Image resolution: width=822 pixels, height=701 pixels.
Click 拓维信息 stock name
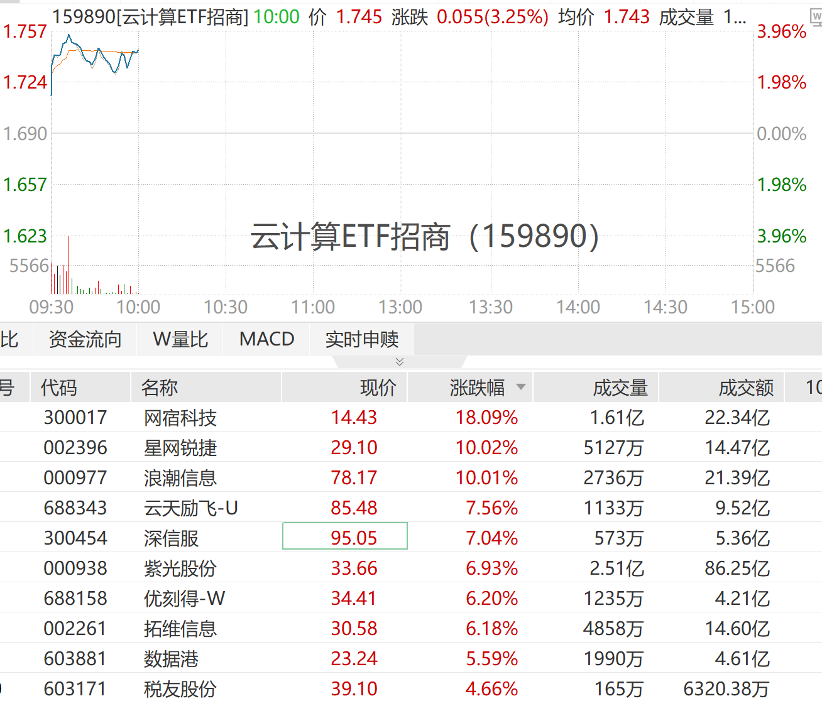pyautogui.click(x=180, y=629)
